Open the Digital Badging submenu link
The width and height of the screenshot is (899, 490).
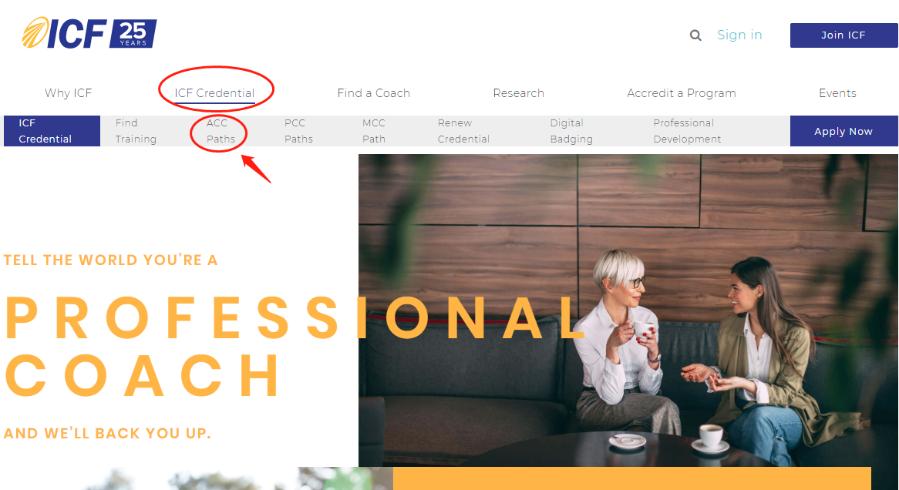pos(571,131)
